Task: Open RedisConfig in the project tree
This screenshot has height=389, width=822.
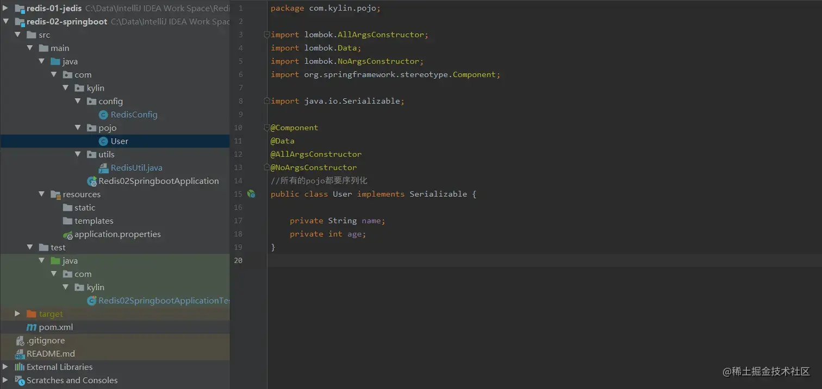Action: tap(134, 114)
